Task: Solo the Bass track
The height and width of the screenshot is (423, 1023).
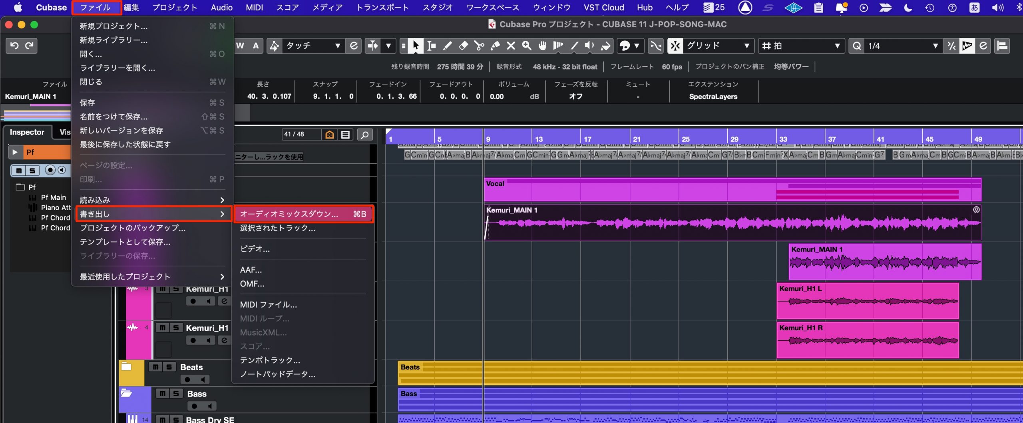Action: 176,393
